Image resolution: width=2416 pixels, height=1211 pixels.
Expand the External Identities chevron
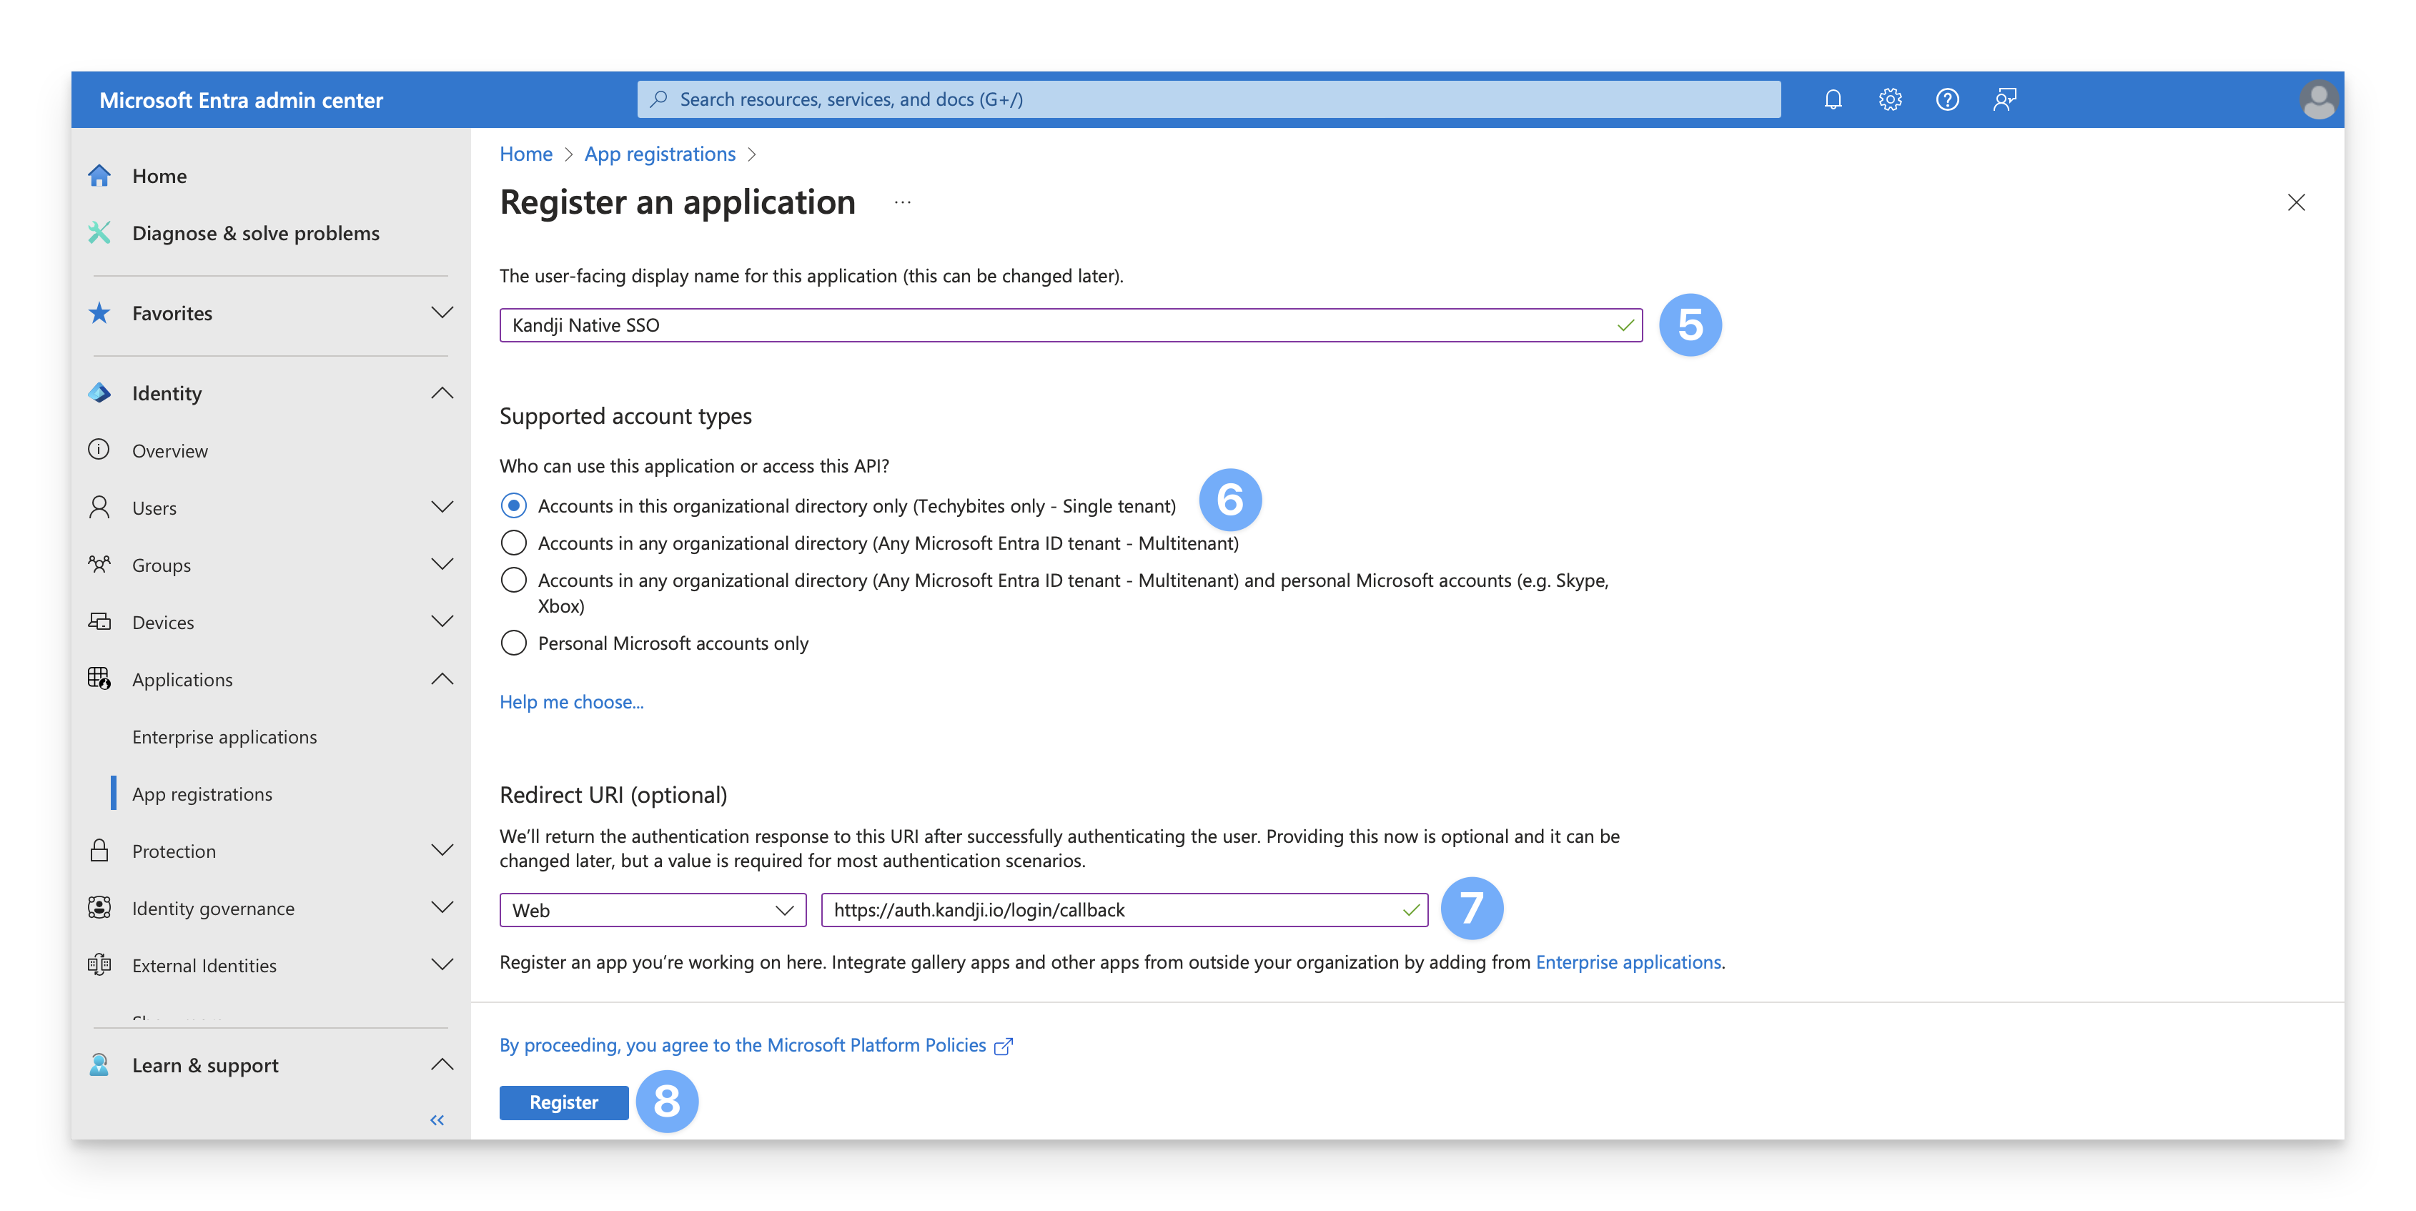pos(442,964)
